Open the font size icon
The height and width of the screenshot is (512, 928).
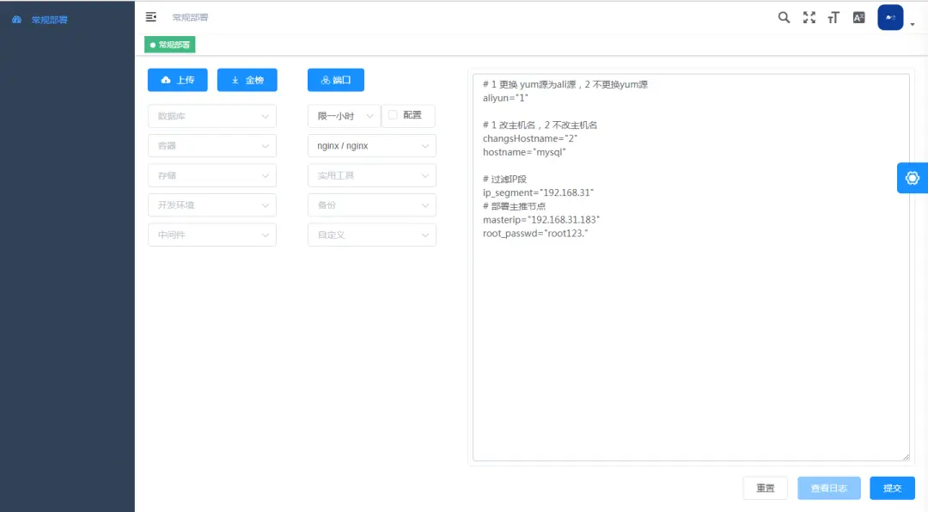(x=833, y=18)
